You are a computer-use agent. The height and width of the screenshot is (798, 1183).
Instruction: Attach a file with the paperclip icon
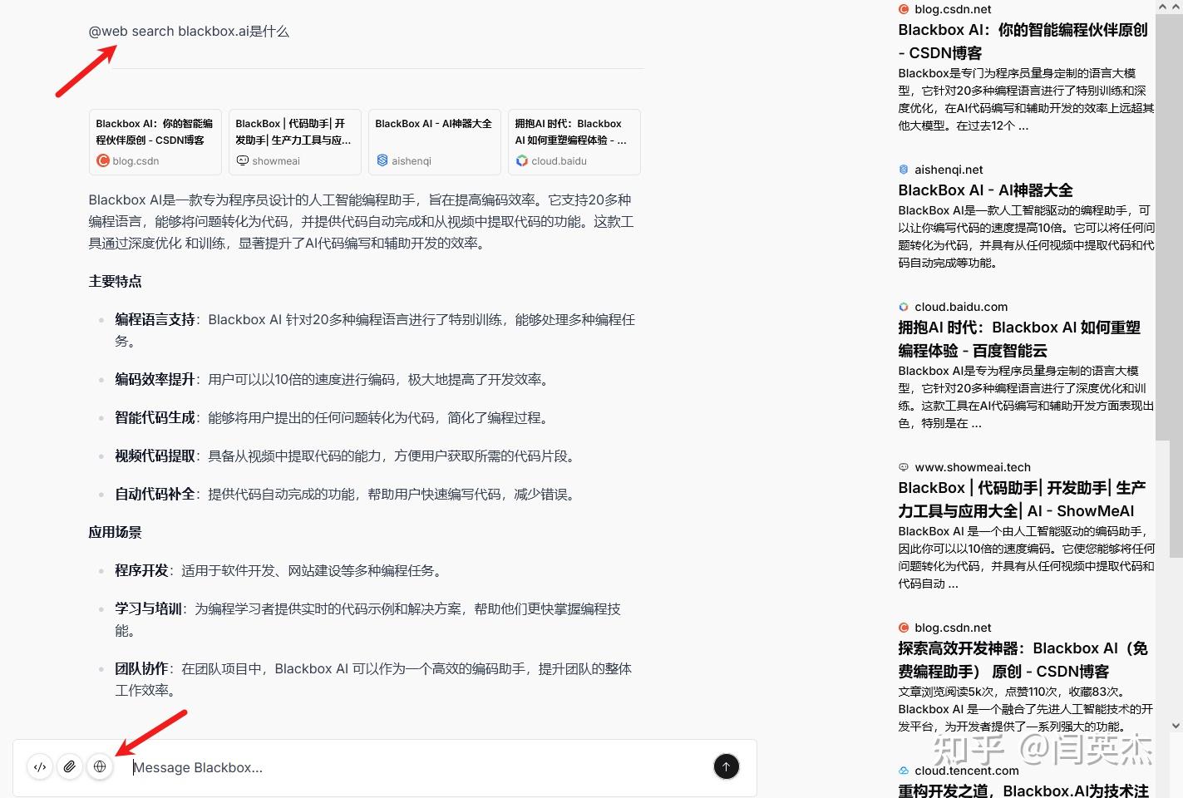[x=70, y=767]
